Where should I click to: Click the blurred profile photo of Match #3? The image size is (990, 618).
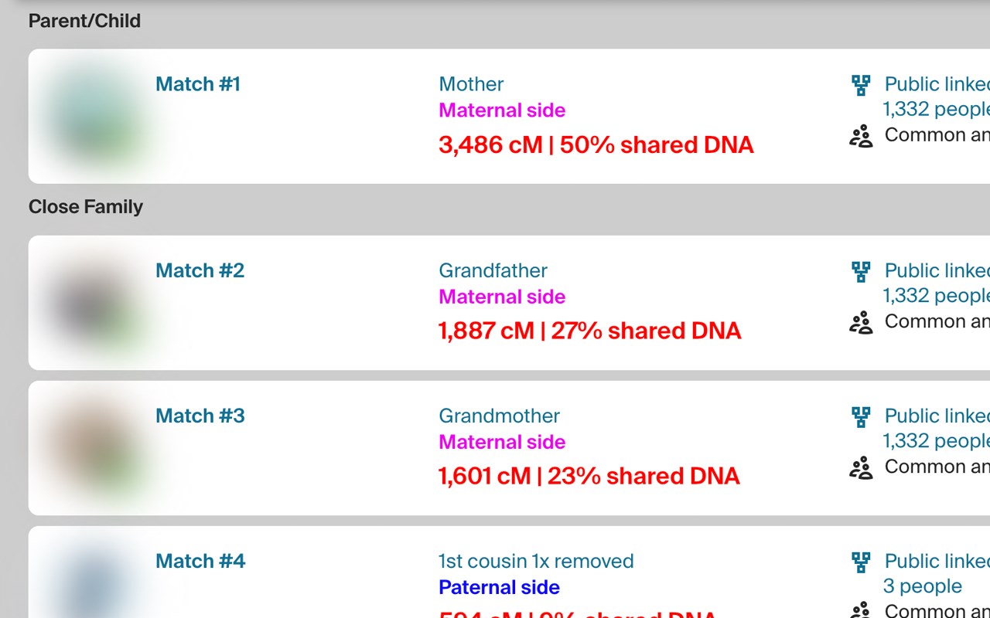tap(93, 448)
